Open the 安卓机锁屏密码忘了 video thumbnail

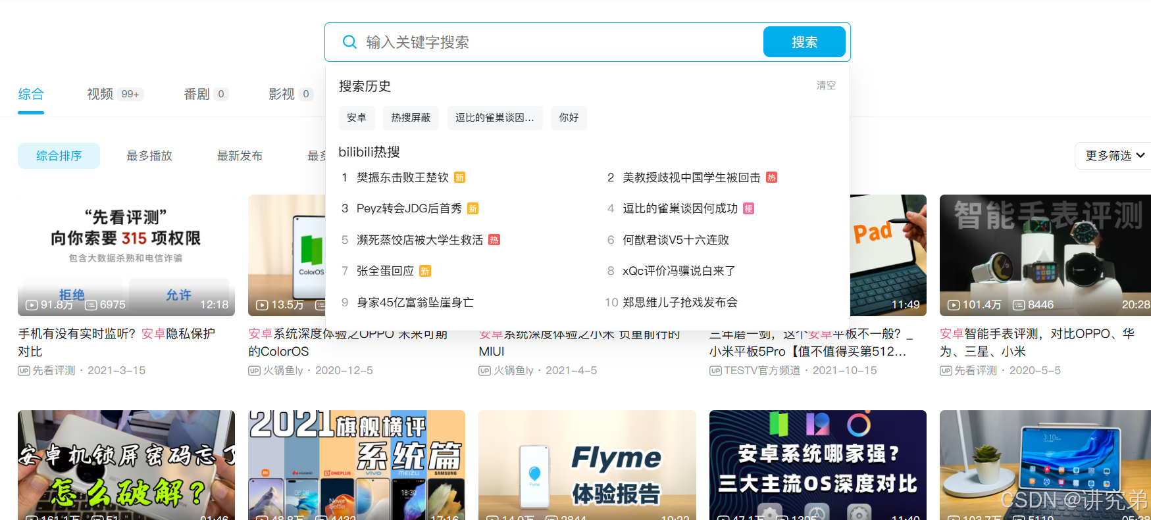click(126, 465)
